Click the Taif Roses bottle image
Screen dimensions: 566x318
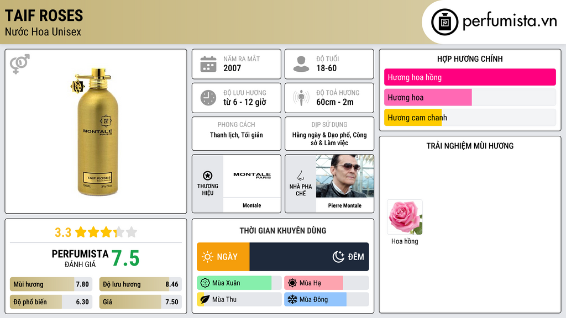pos(96,131)
